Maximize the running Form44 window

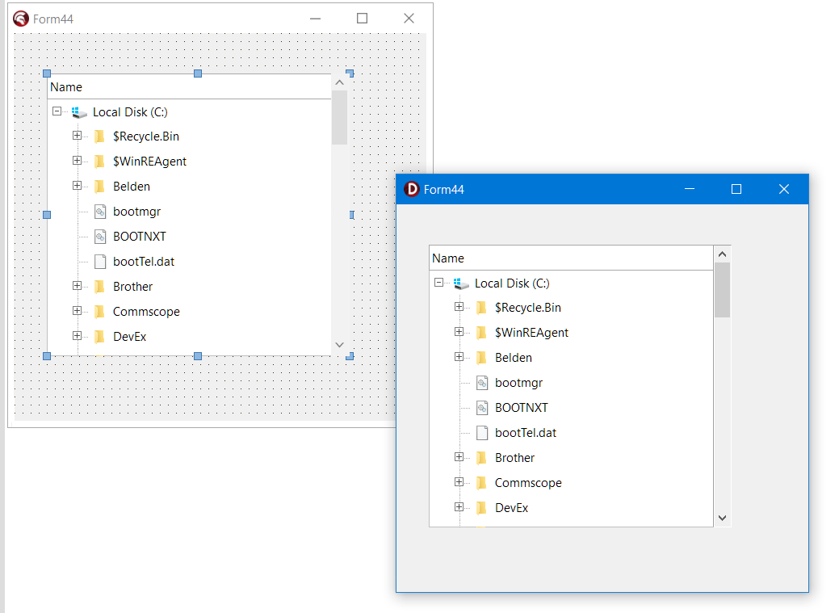coord(736,189)
